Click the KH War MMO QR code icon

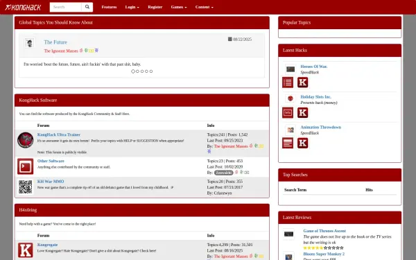point(26,187)
